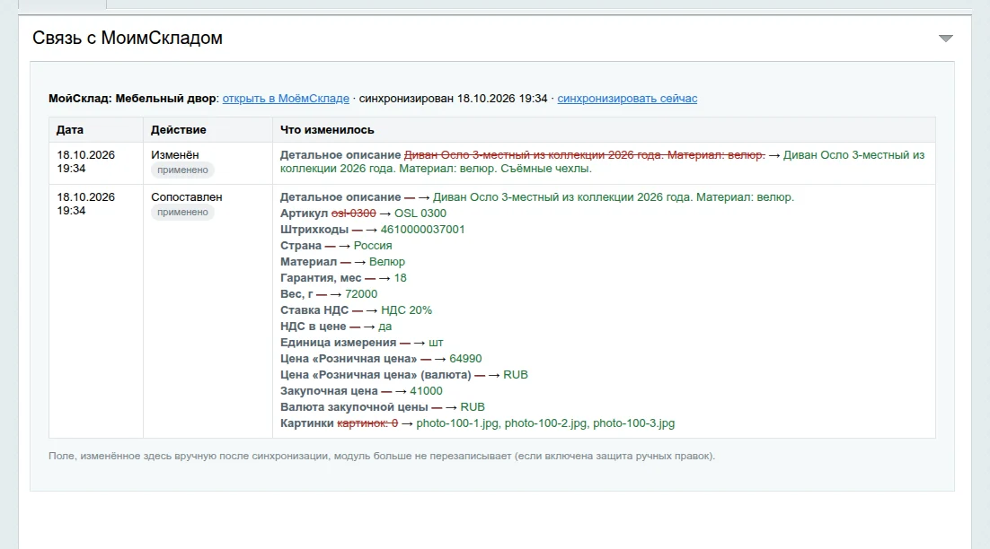This screenshot has width=990, height=549.
Task: Click the «МойСклад: Мебельный двор» label
Action: (133, 99)
